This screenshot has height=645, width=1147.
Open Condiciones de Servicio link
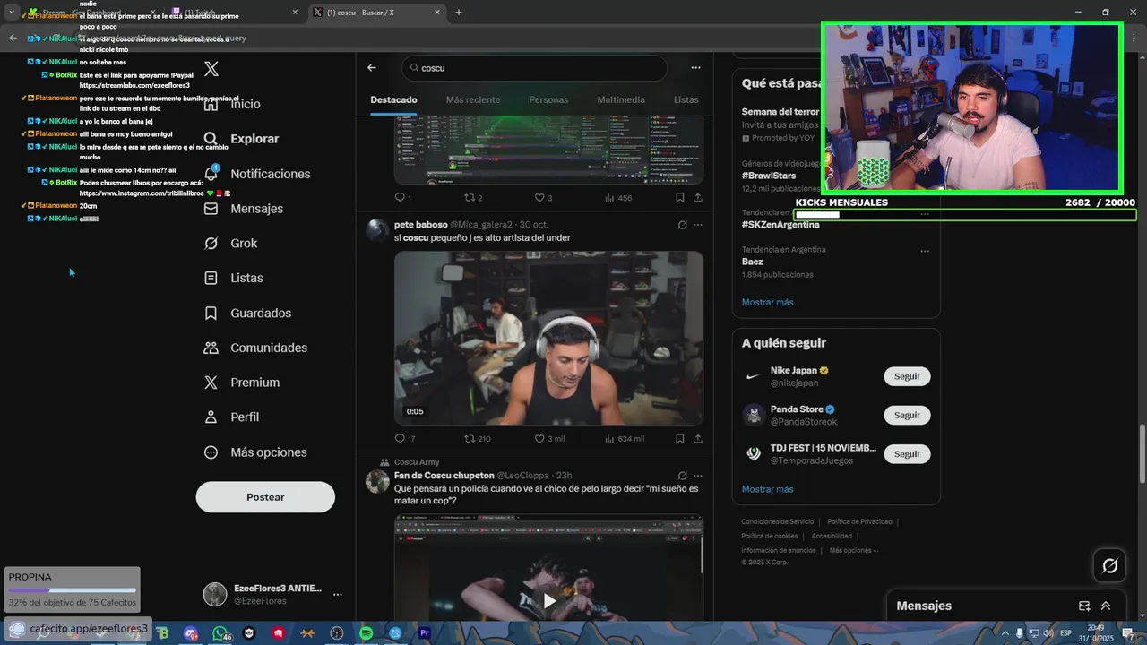click(777, 521)
